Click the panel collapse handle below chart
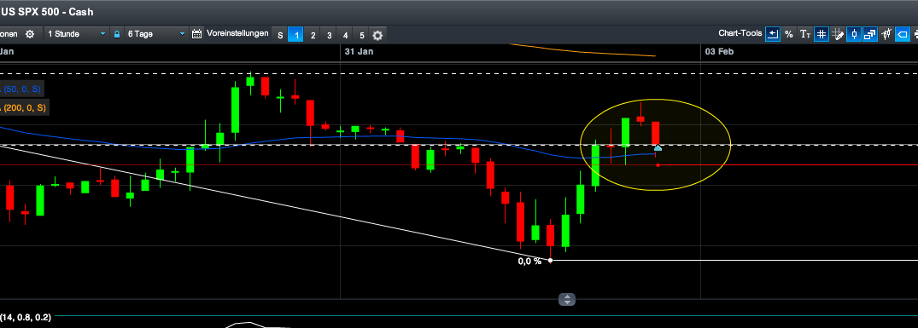This screenshot has width=918, height=328. tap(567, 299)
